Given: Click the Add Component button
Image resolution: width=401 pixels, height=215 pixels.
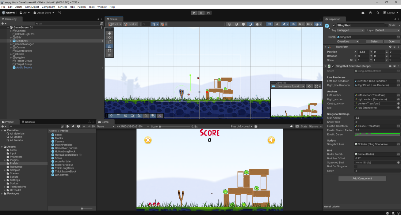Looking at the screenshot, I should pos(362,179).
